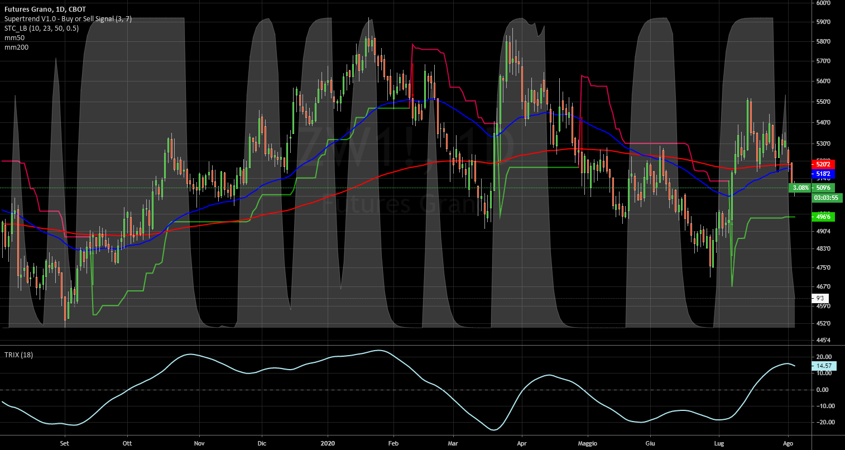Click the 459'0 price axis label

tap(823, 306)
